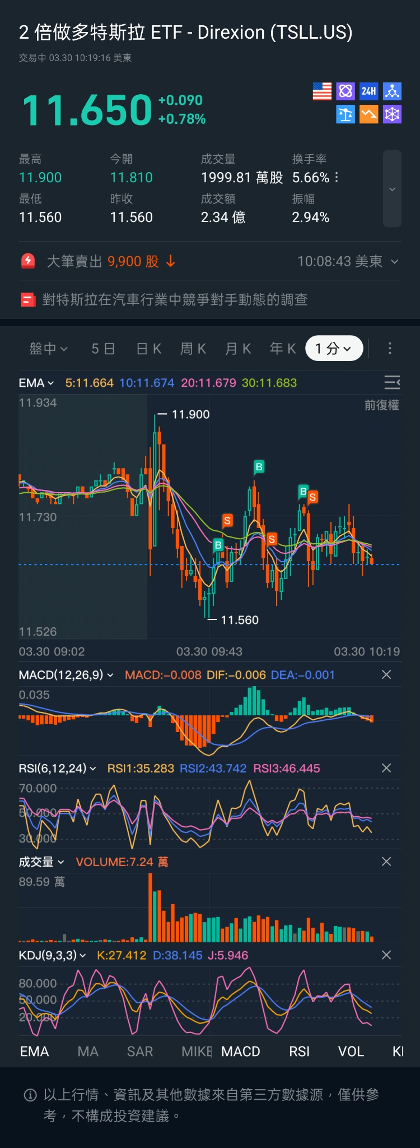Open the Tesla competitor survey news link

(175, 300)
